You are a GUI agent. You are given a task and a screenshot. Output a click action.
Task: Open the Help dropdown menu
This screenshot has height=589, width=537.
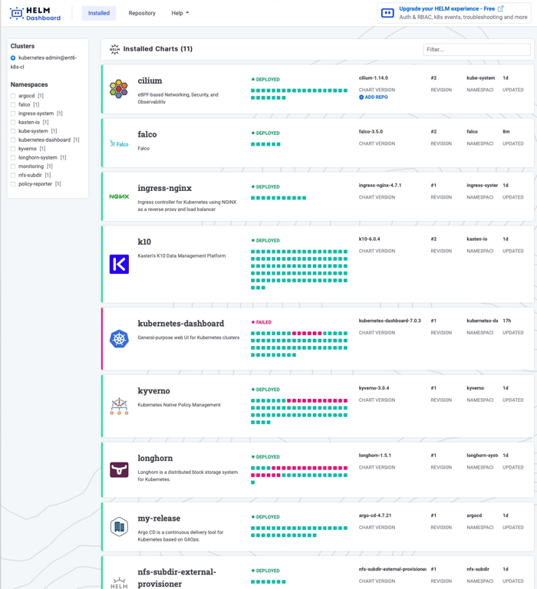[x=180, y=13]
